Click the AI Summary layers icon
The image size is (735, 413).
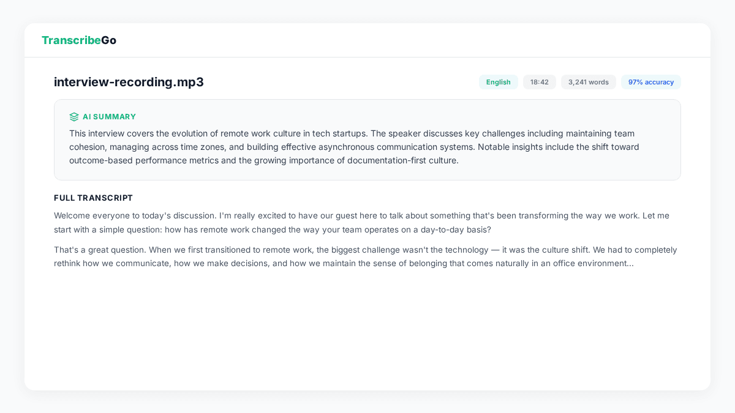[74, 117]
